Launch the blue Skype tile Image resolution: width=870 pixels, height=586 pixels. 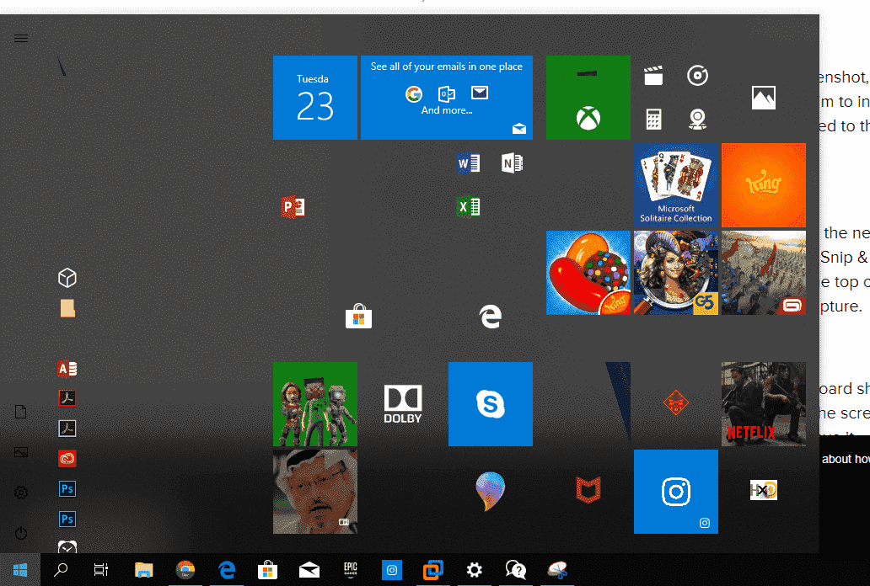click(491, 404)
